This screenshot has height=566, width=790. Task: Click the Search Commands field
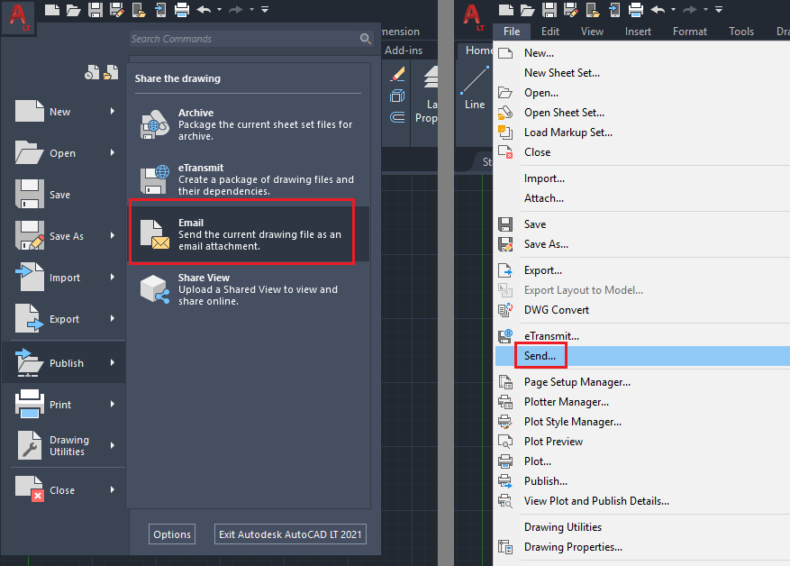[251, 39]
